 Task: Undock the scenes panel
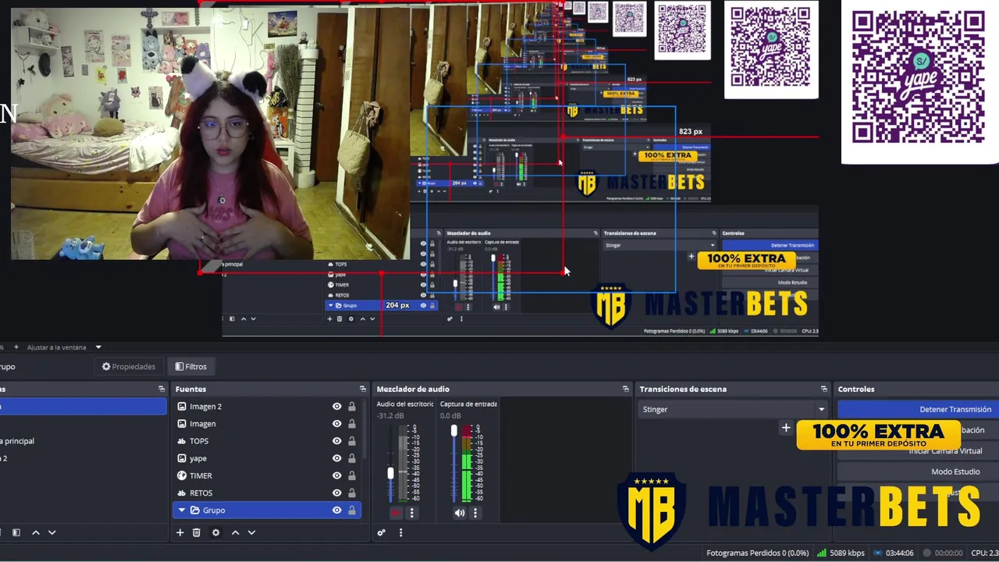pyautogui.click(x=162, y=389)
